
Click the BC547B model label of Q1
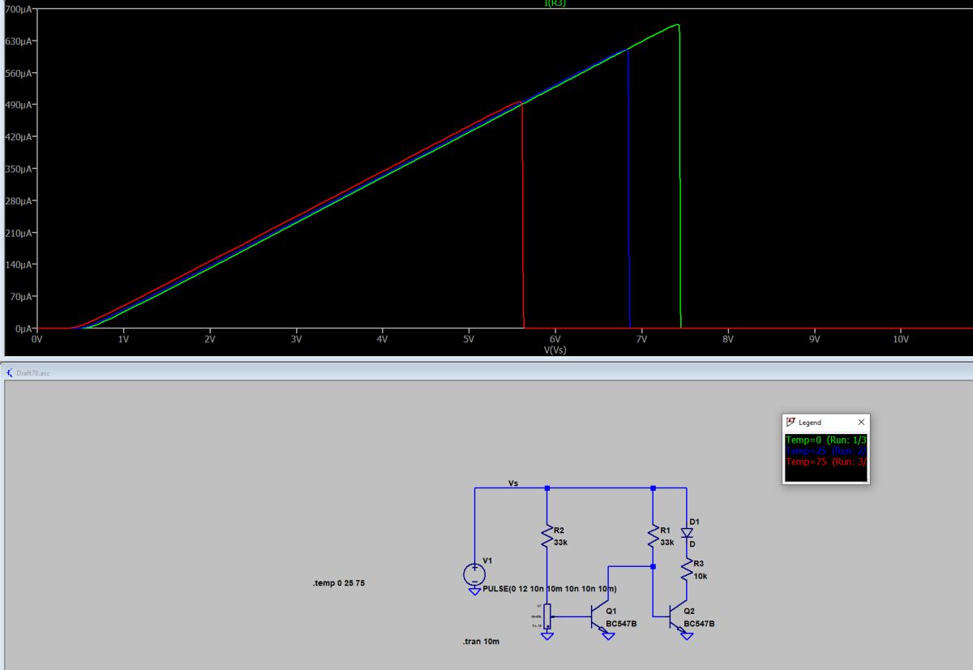pyautogui.click(x=621, y=623)
